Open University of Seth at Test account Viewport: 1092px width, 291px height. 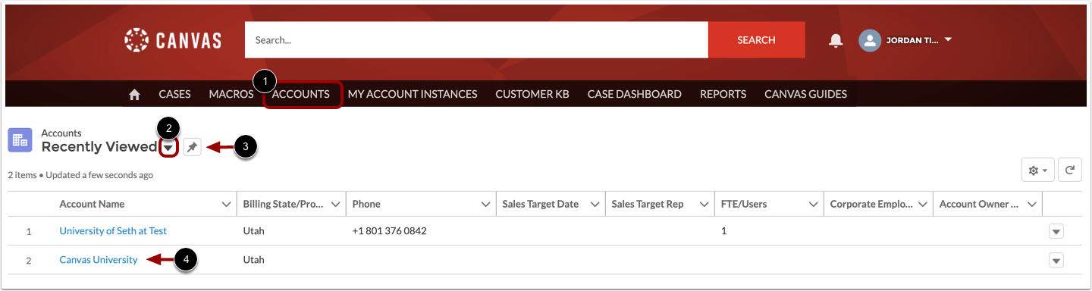click(x=113, y=231)
